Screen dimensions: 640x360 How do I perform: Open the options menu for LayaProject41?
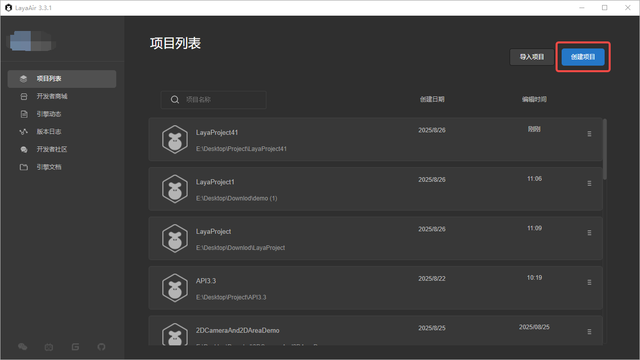click(589, 134)
